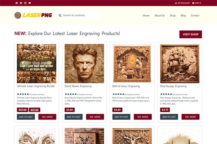Focus the Search for products field

click(x=78, y=15)
